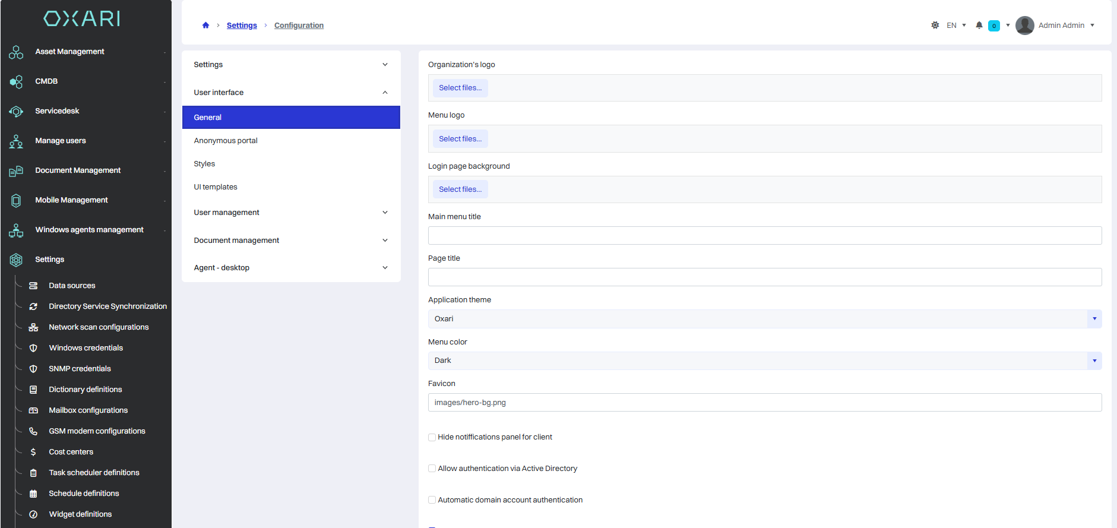The height and width of the screenshot is (528, 1117).
Task: Click the CMDB sidebar icon
Action: pos(16,82)
